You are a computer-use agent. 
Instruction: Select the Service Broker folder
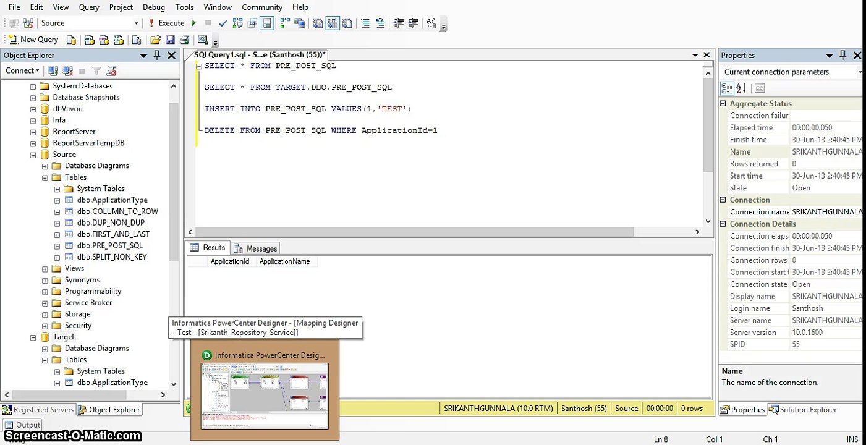(88, 303)
